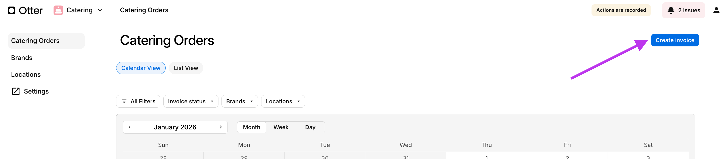
Task: Click the user profile icon
Action: pyautogui.click(x=716, y=10)
